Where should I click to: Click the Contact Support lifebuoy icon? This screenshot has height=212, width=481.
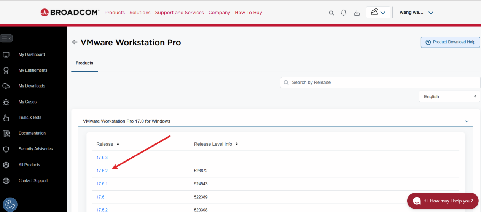(x=6, y=181)
